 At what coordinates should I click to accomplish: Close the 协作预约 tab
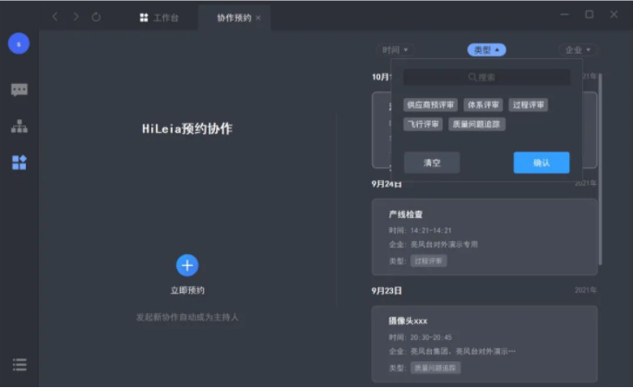[x=258, y=18]
